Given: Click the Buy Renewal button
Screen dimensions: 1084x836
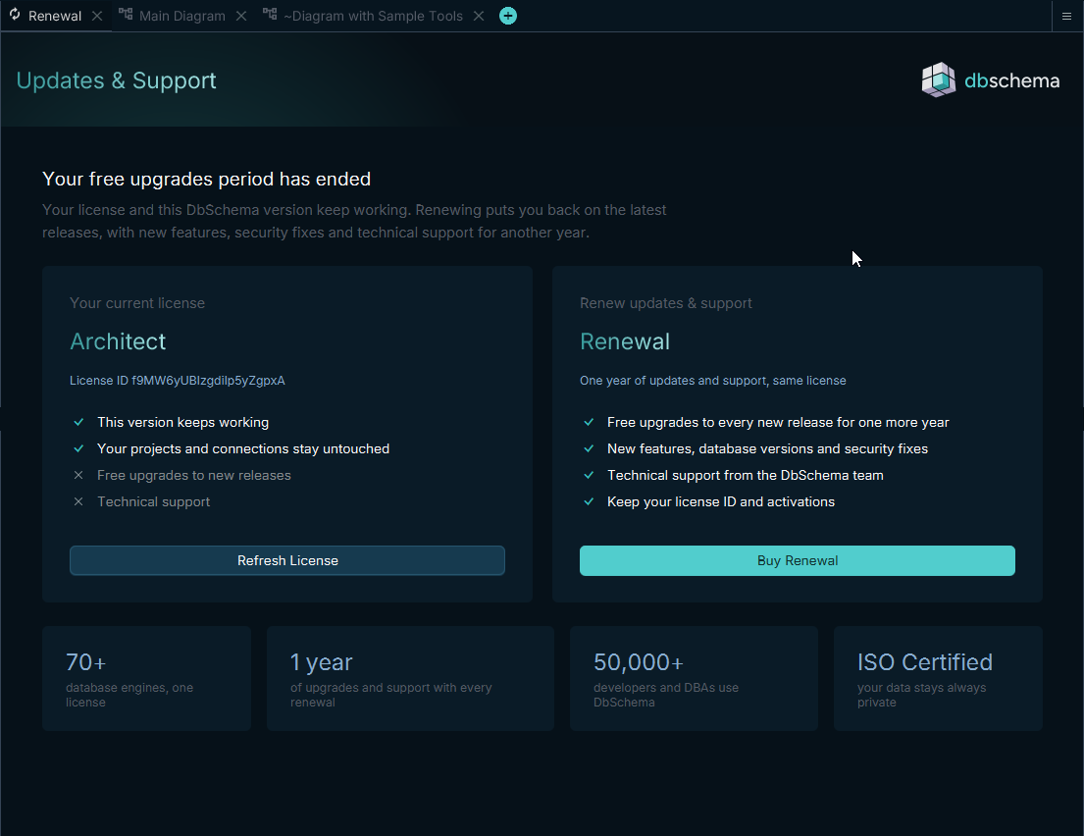Looking at the screenshot, I should pos(798,561).
